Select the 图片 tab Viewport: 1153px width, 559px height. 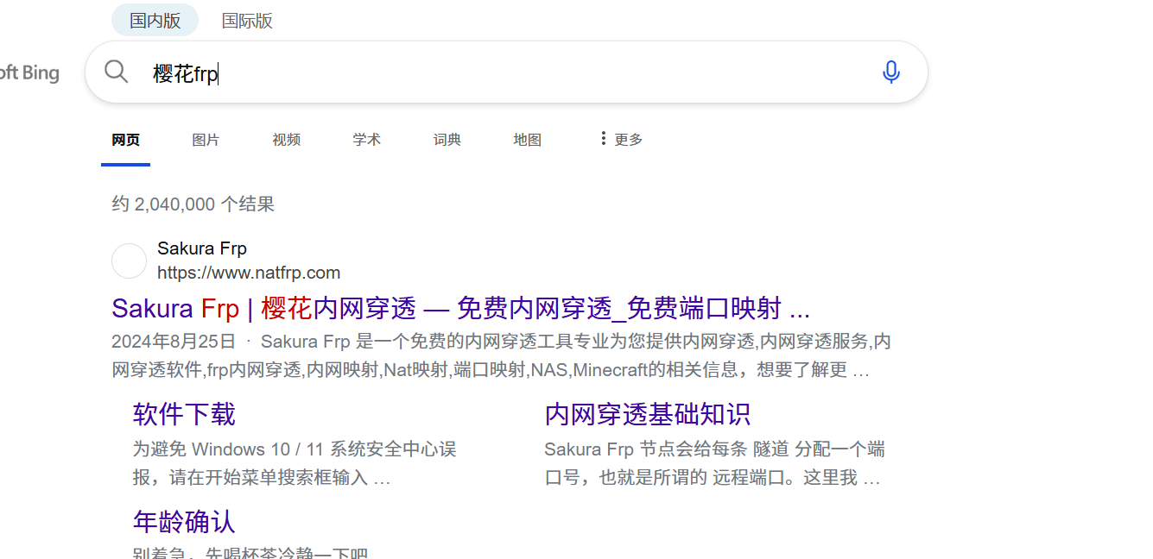[x=206, y=140]
